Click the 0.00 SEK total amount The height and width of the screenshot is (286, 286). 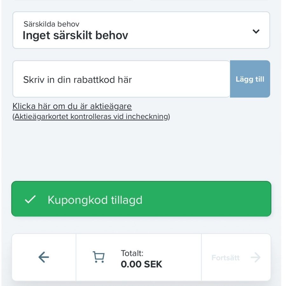[x=141, y=264]
